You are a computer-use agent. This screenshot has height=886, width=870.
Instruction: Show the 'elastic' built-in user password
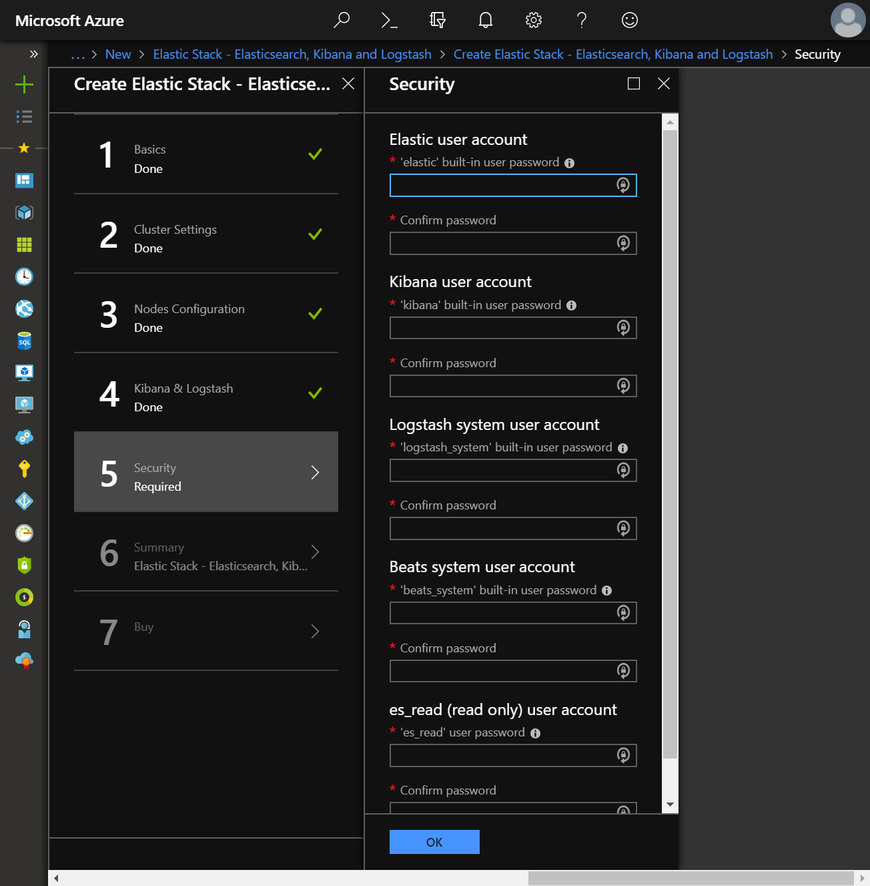[x=624, y=186]
